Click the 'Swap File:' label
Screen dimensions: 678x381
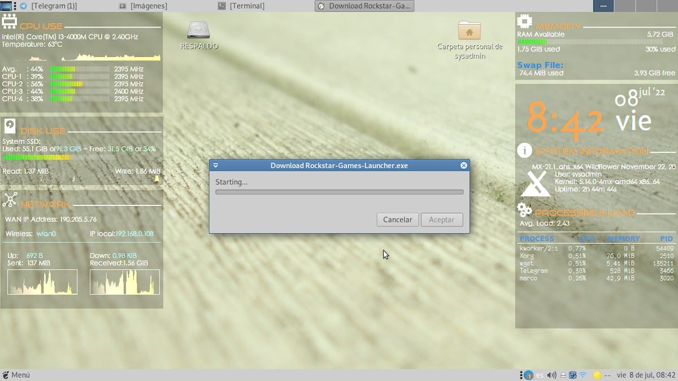pos(540,65)
